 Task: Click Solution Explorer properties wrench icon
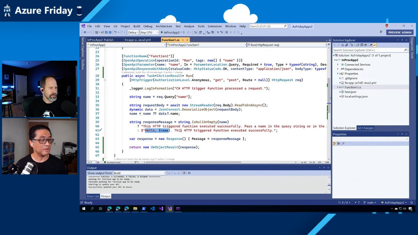point(371,45)
